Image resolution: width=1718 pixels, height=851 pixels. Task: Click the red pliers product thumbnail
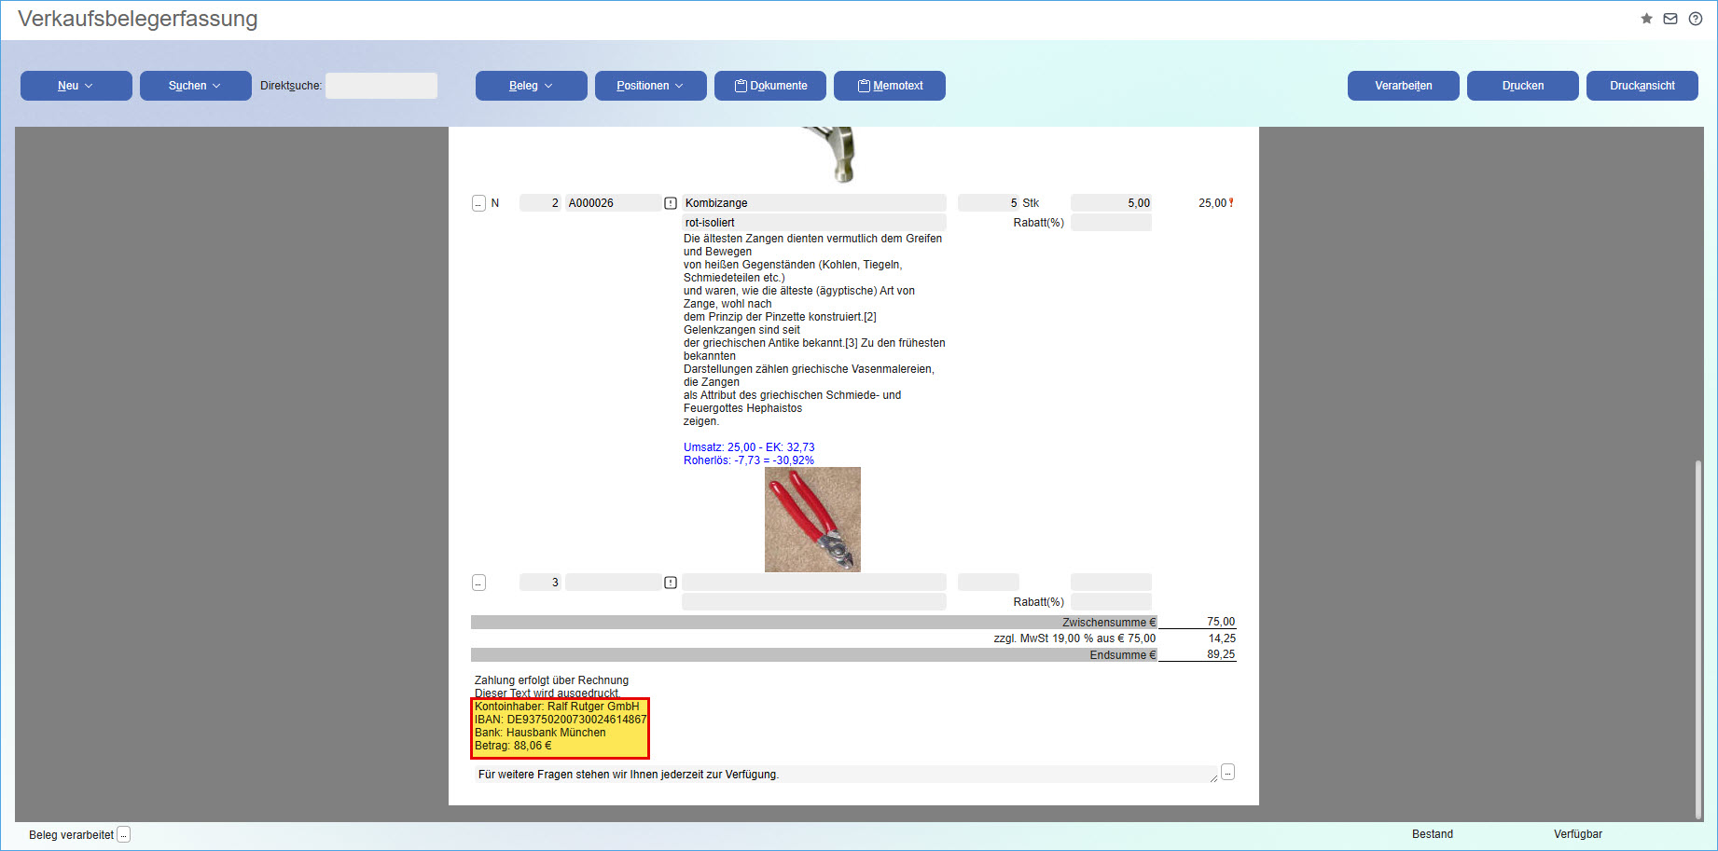click(812, 519)
